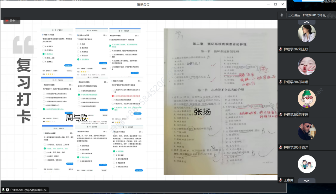This screenshot has height=194, width=336.
Task: Click the 王春凤 participant avatar
Action: pos(307,164)
